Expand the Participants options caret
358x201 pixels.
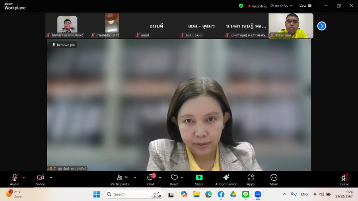coord(134,178)
